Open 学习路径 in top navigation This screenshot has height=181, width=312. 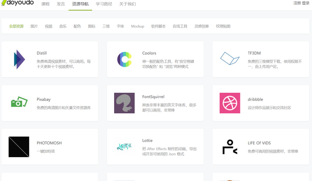tap(104, 4)
